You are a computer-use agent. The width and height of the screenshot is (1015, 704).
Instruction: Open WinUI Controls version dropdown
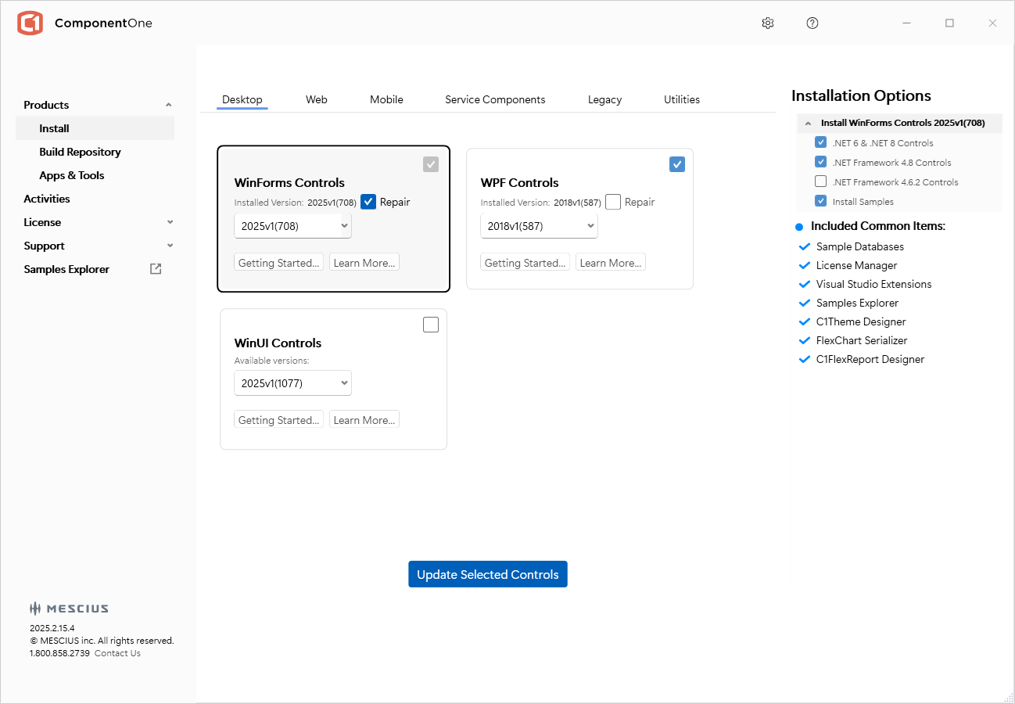point(293,383)
